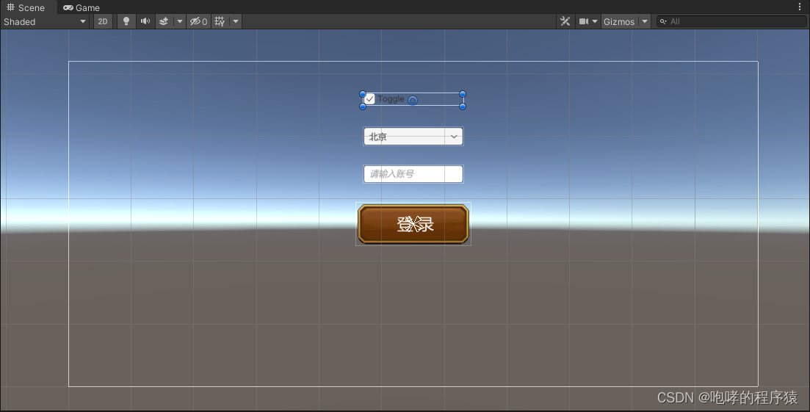Open the 北京 dropdown

pos(413,137)
